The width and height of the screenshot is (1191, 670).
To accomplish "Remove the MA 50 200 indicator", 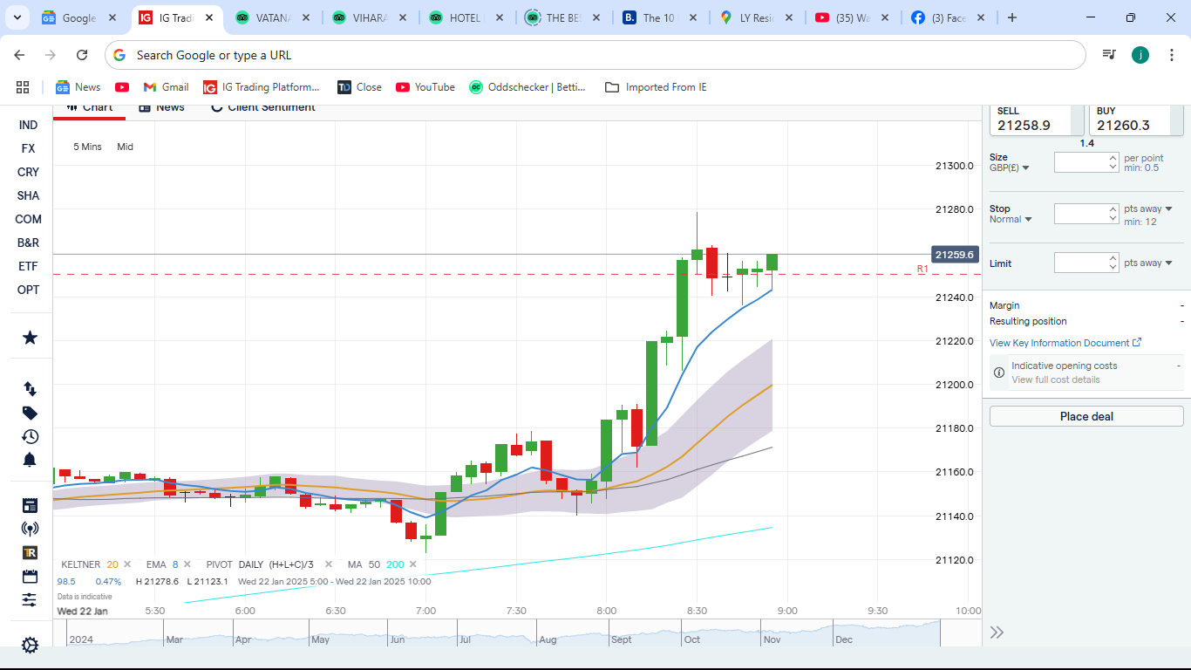I will point(414,564).
